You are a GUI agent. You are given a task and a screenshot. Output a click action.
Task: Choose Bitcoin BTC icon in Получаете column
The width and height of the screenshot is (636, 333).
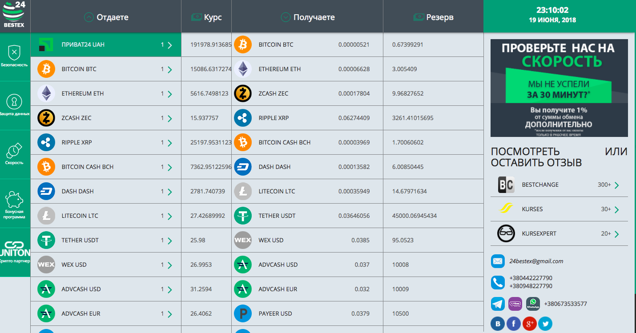(x=243, y=44)
